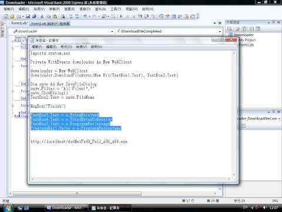Open Notepad's 編輯(E) menu
The width and height of the screenshot is (282, 212).
coord(51,47)
